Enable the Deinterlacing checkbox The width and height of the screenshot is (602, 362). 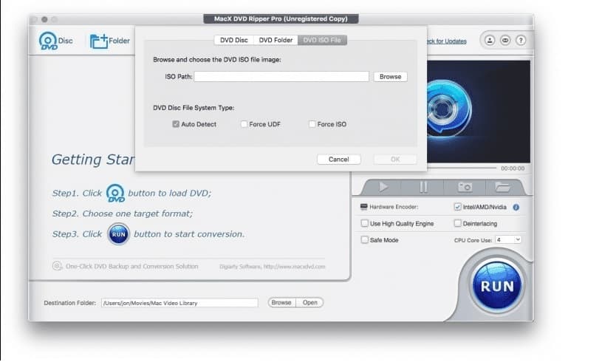[458, 223]
